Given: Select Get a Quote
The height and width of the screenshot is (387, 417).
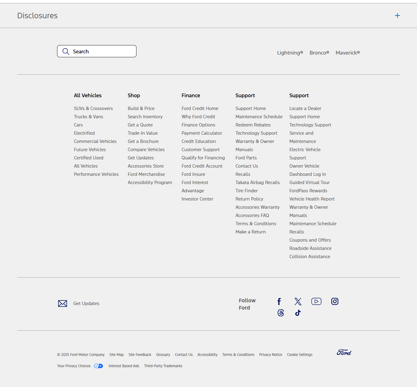Looking at the screenshot, I should pos(140,125).
